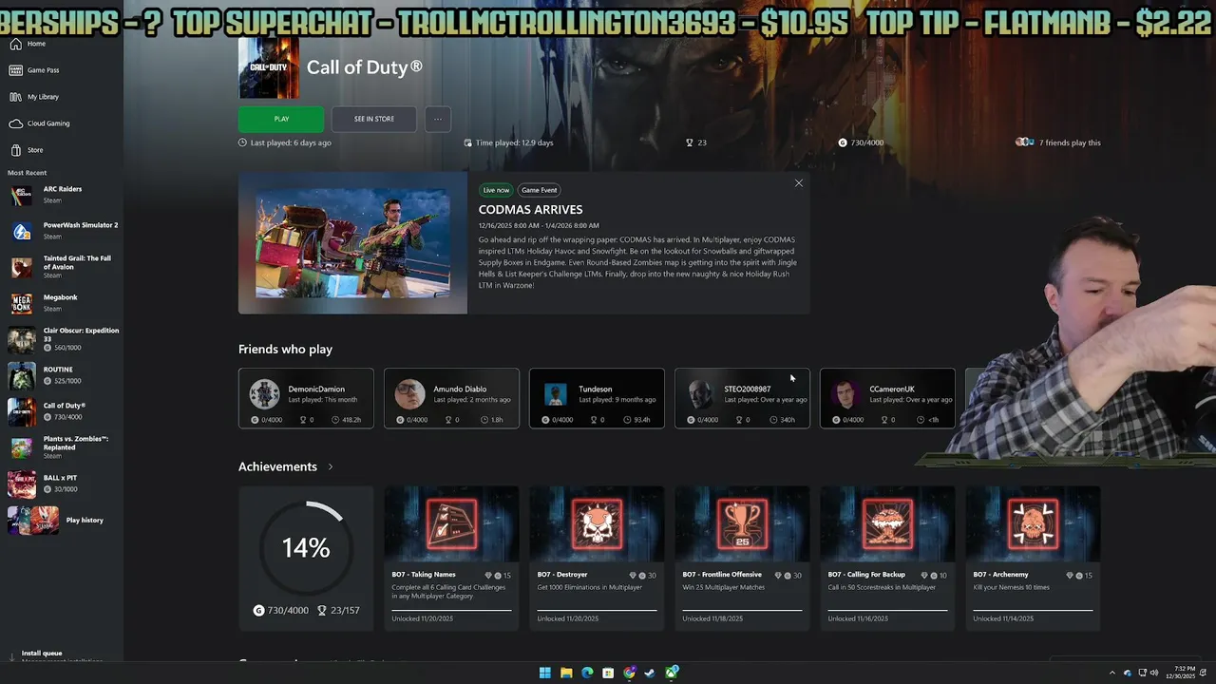Open BO7 - Calling For Backup achievement
This screenshot has width=1216, height=684.
point(887,559)
